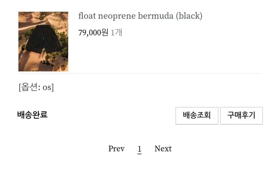Open the "float neoprene bermuda (black)" title link
This screenshot has width=280, height=184.
pos(140,16)
